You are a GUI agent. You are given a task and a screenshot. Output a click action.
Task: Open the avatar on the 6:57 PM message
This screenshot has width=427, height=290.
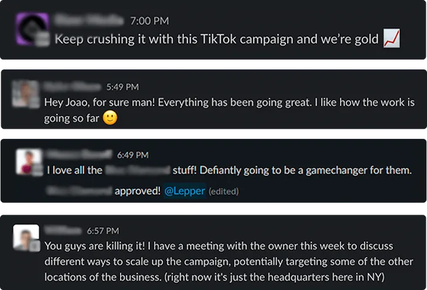tap(26, 236)
